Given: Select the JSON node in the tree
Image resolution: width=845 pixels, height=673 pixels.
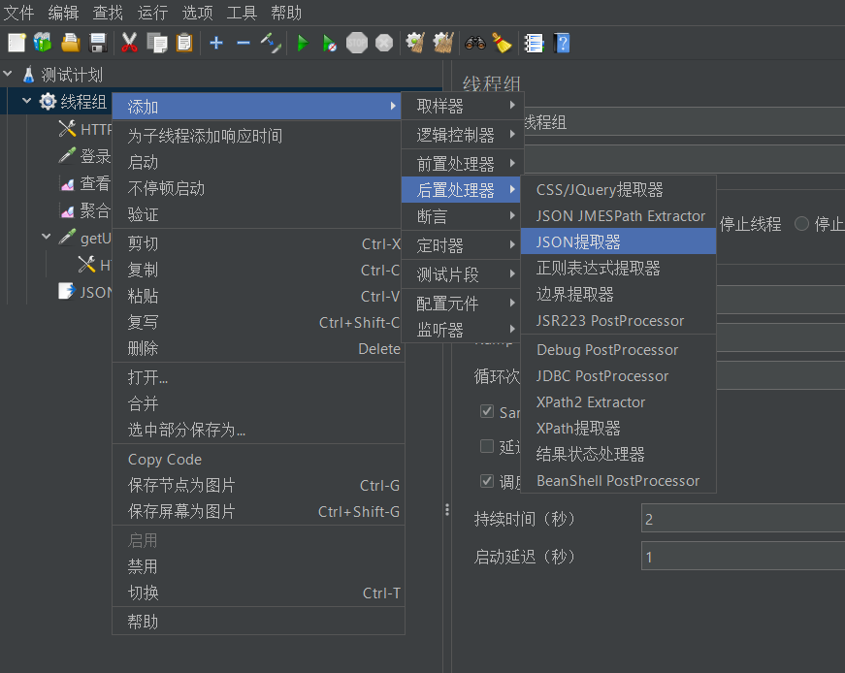Looking at the screenshot, I should pos(85,292).
